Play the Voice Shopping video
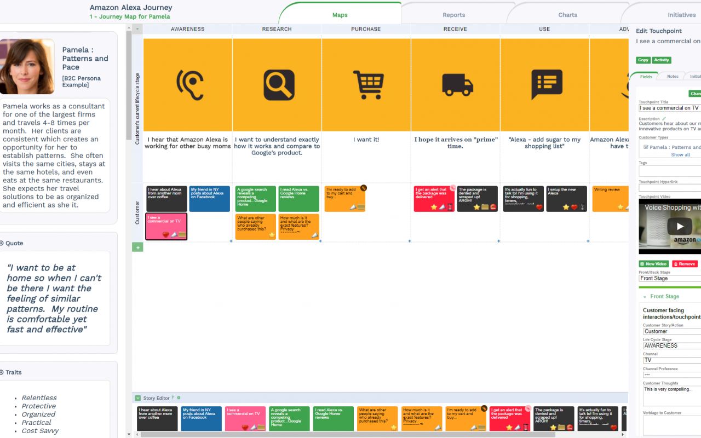 680,226
